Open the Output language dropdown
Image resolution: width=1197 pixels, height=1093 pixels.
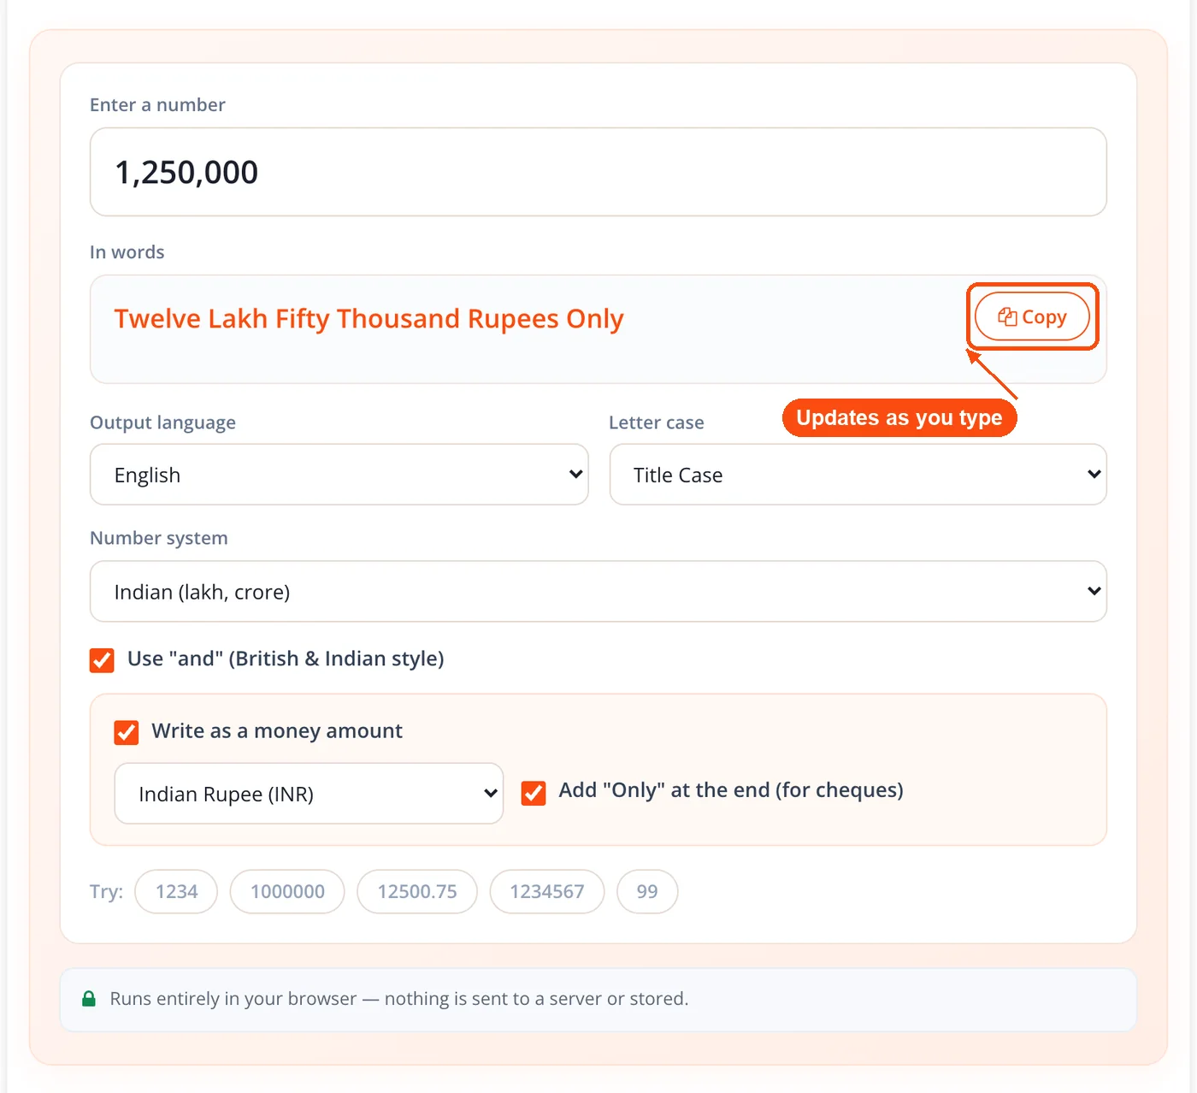pyautogui.click(x=339, y=475)
